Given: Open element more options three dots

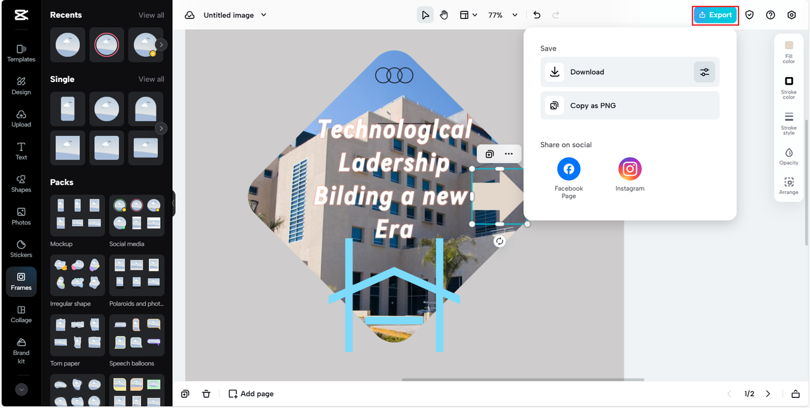Looking at the screenshot, I should tap(509, 153).
